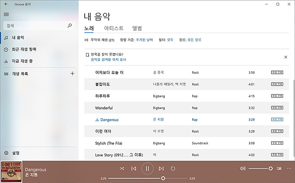
Task: Switch to mini player view
Action: coord(279,169)
